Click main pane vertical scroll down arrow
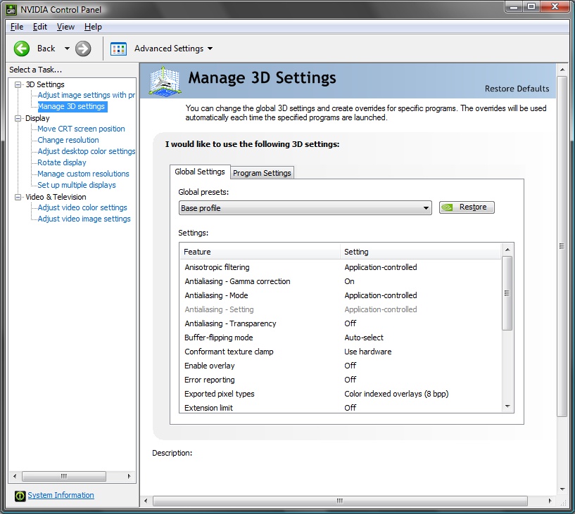Screen dimensions: 575x514 pyautogui.click(x=562, y=489)
